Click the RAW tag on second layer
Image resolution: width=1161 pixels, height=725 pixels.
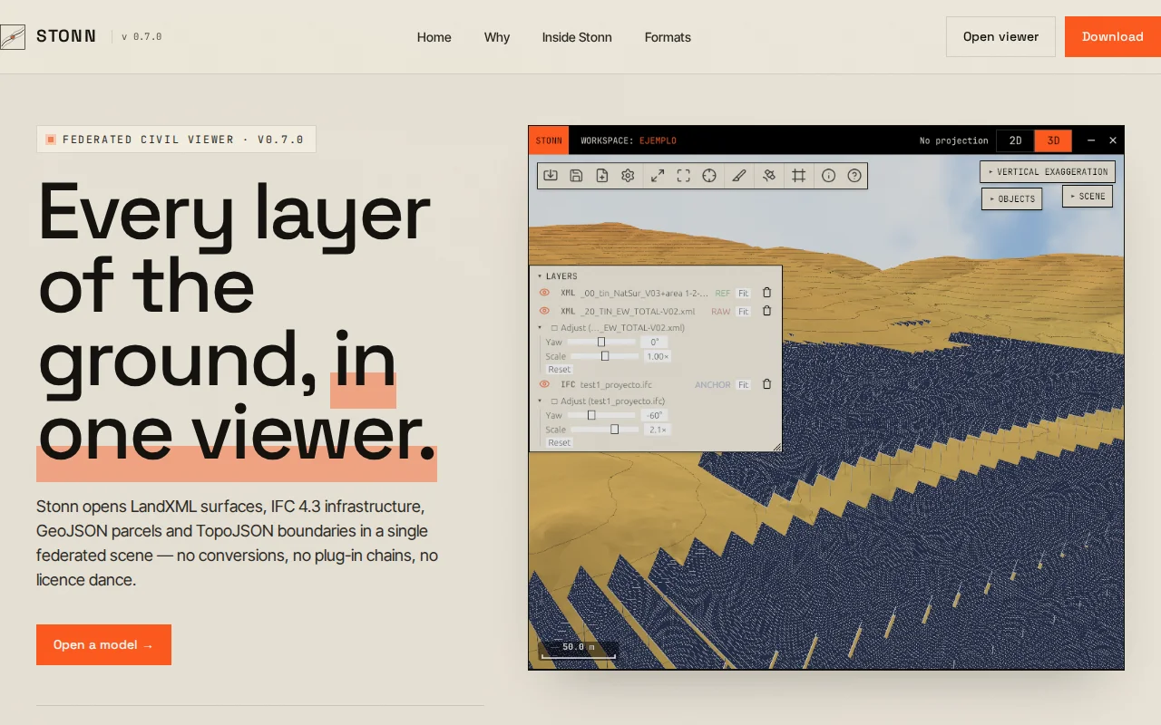coord(720,311)
